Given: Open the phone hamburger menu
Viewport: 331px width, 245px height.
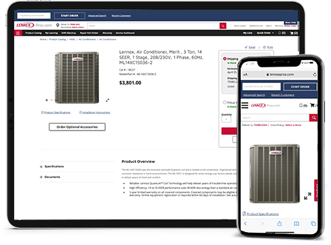Looking at the screenshot, I should (x=245, y=105).
